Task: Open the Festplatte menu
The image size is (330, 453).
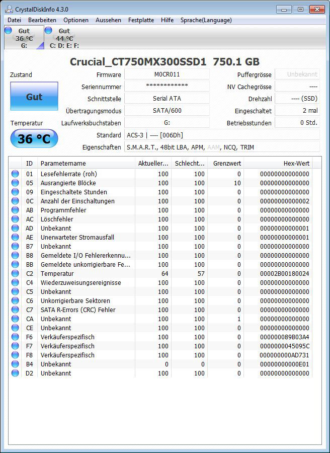Action: (141, 20)
